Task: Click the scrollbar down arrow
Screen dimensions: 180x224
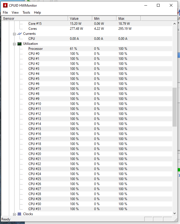Action: (174, 213)
